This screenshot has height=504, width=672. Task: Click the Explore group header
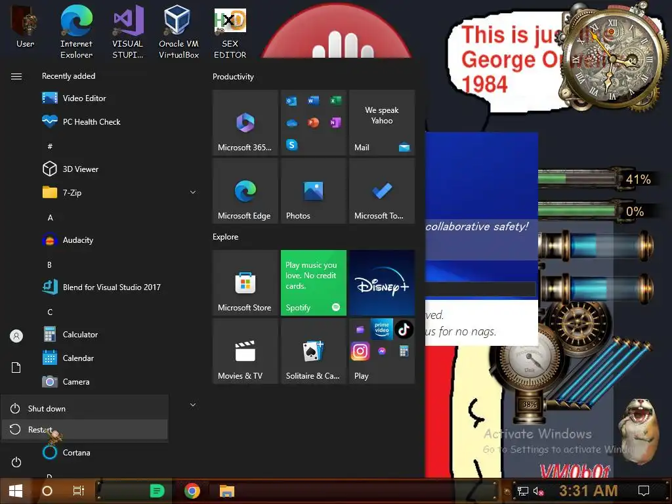(x=226, y=236)
